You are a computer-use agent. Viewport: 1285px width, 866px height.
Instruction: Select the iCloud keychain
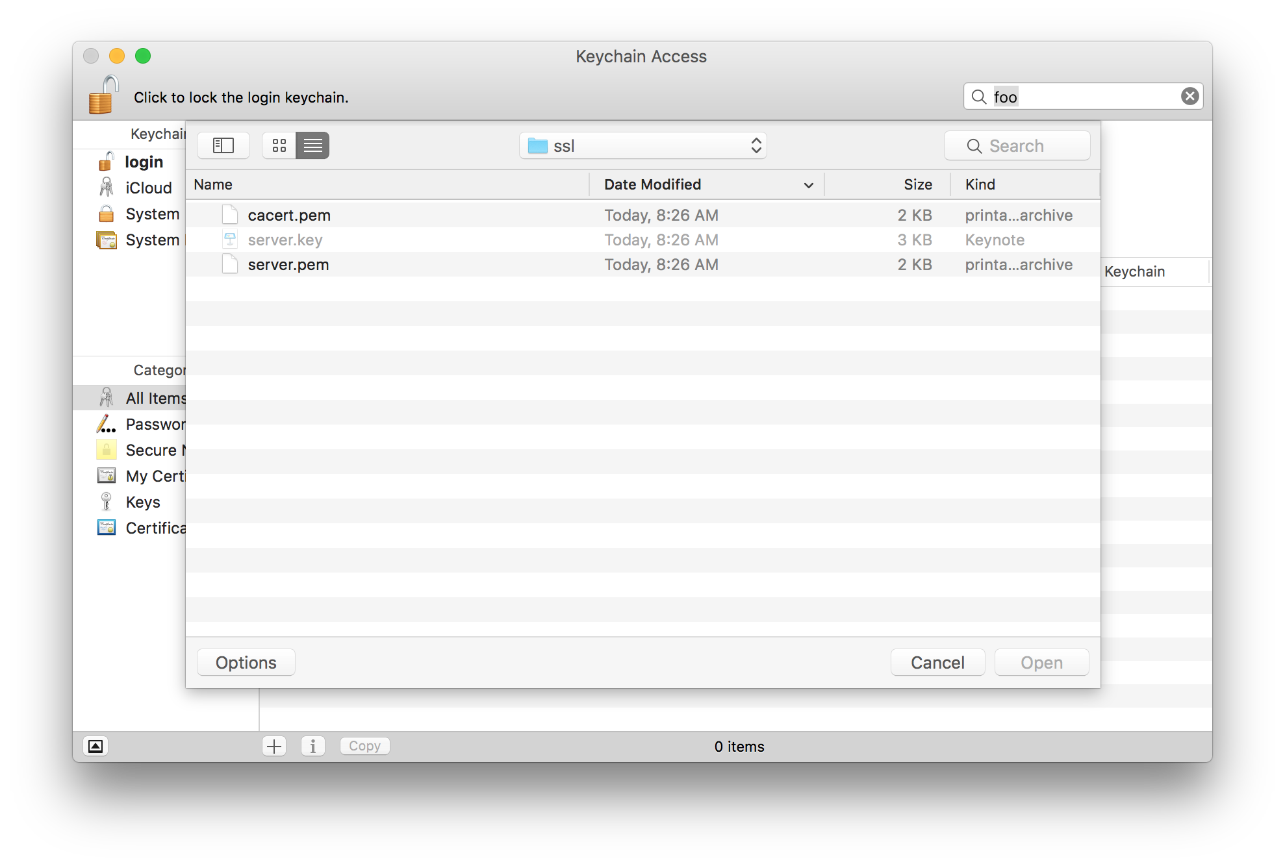148,188
